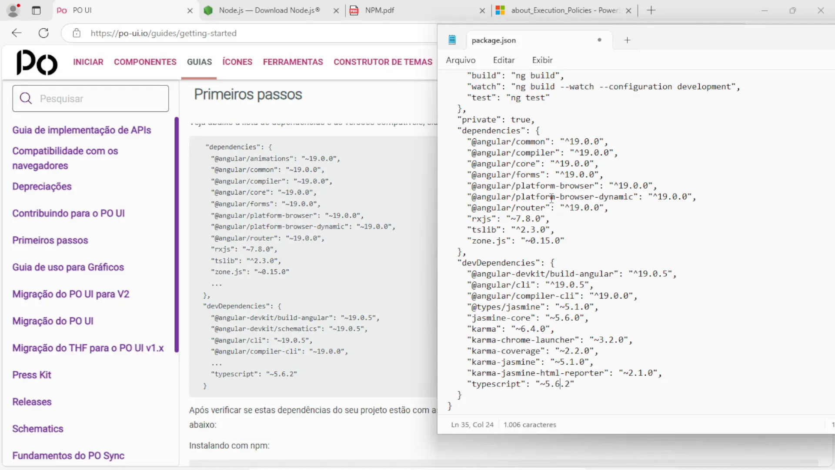Open the Arquivo menu in Notepad

coord(461,60)
